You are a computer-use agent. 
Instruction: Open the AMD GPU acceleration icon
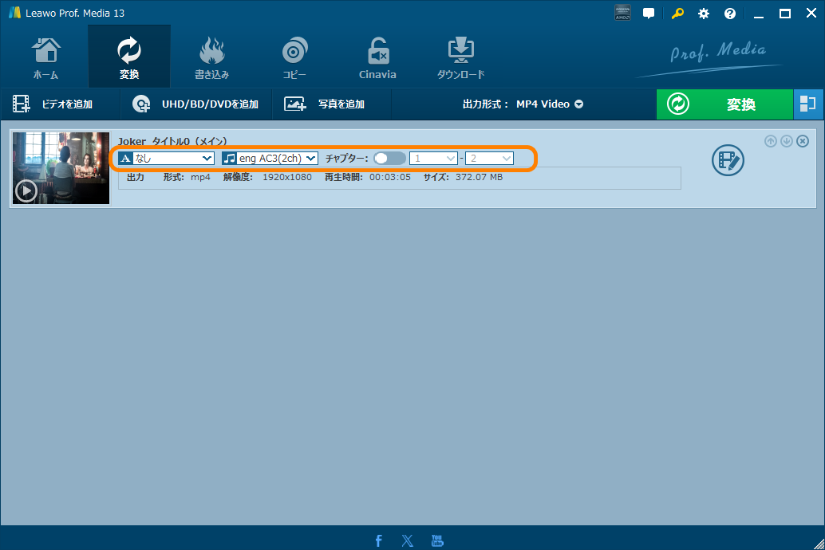[x=622, y=13]
